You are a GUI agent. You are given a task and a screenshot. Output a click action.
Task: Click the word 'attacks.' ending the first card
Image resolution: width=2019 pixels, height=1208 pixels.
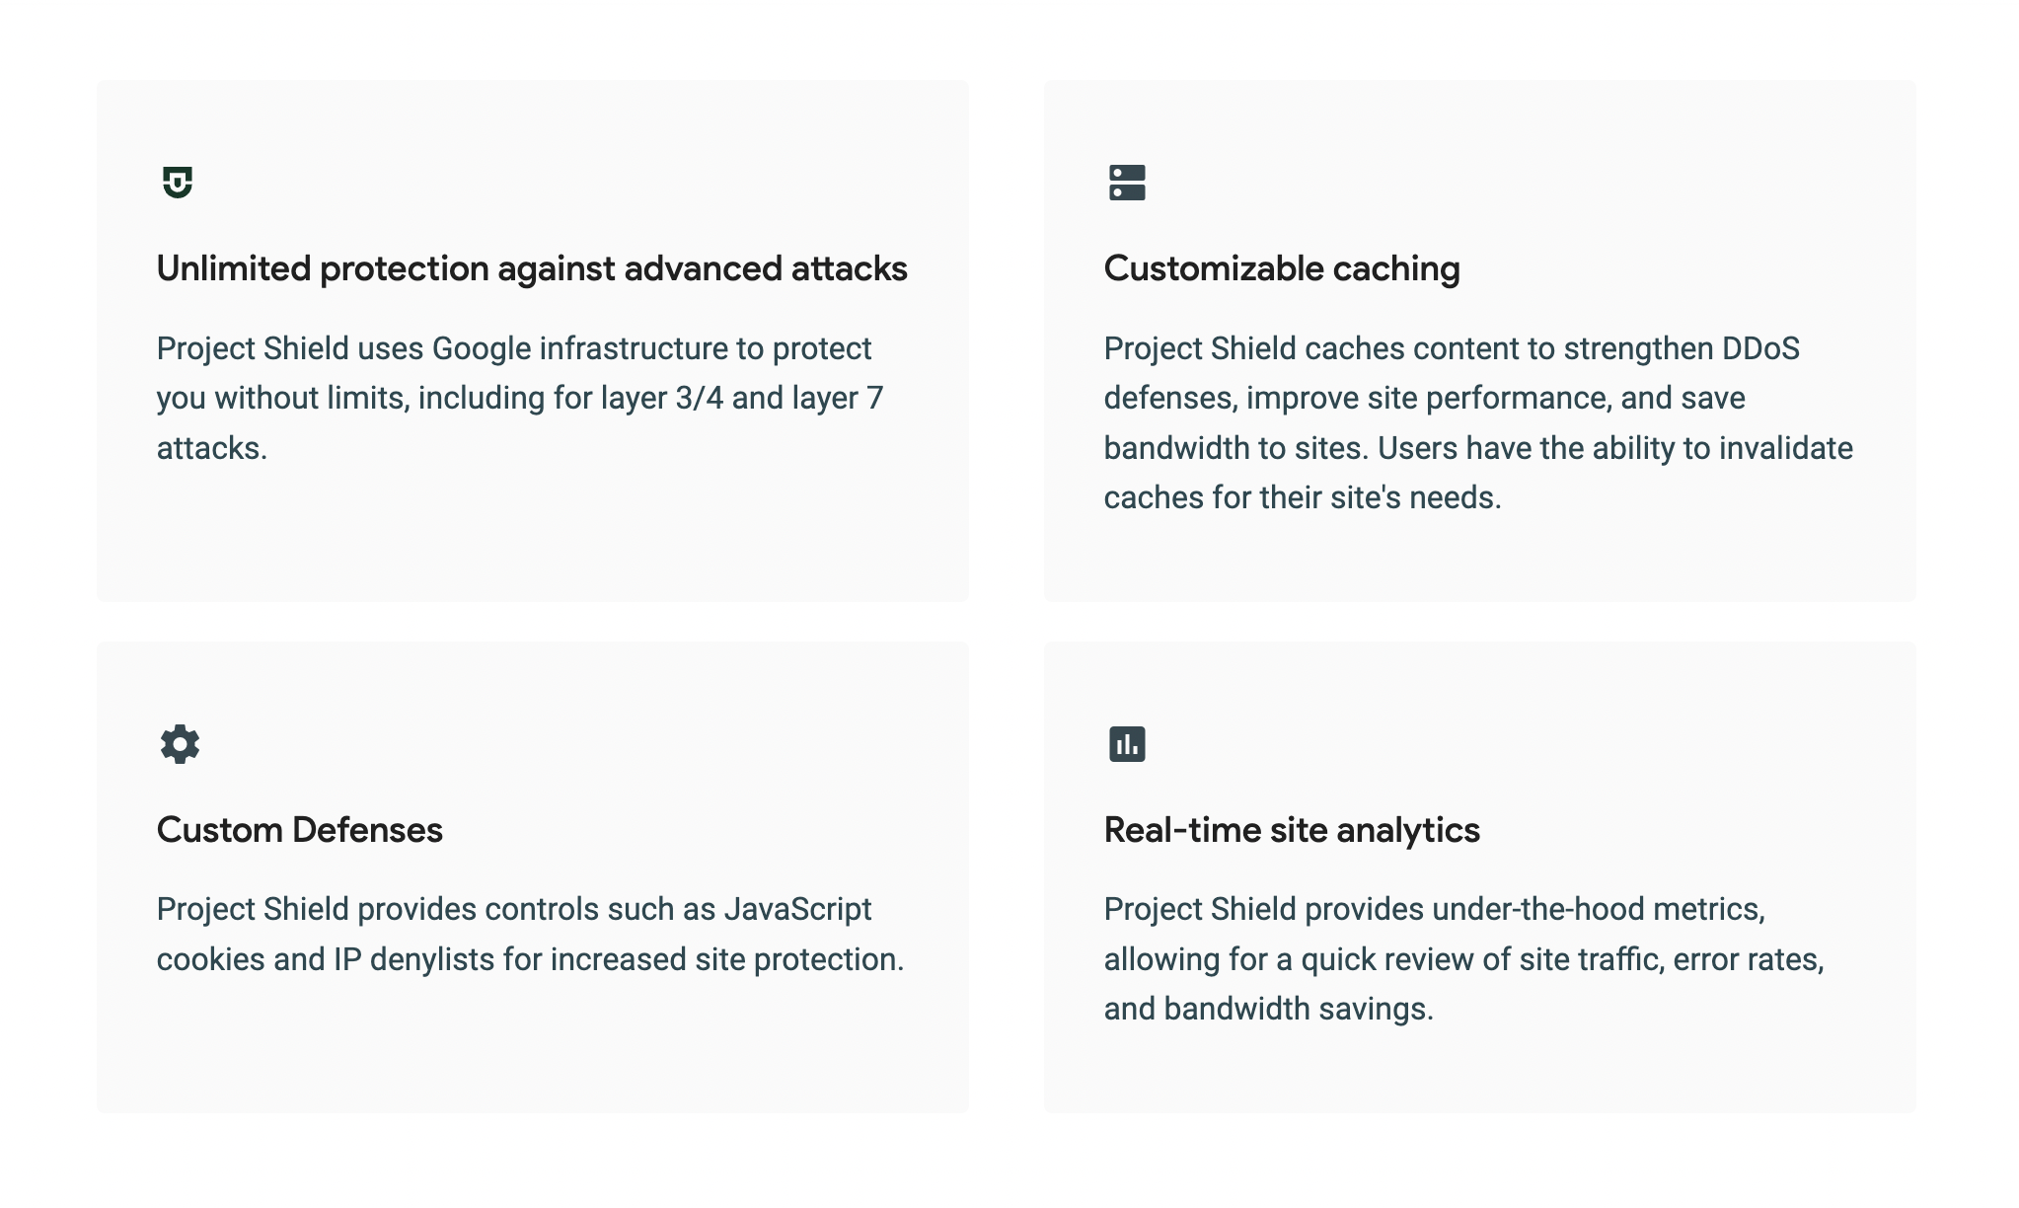(212, 448)
